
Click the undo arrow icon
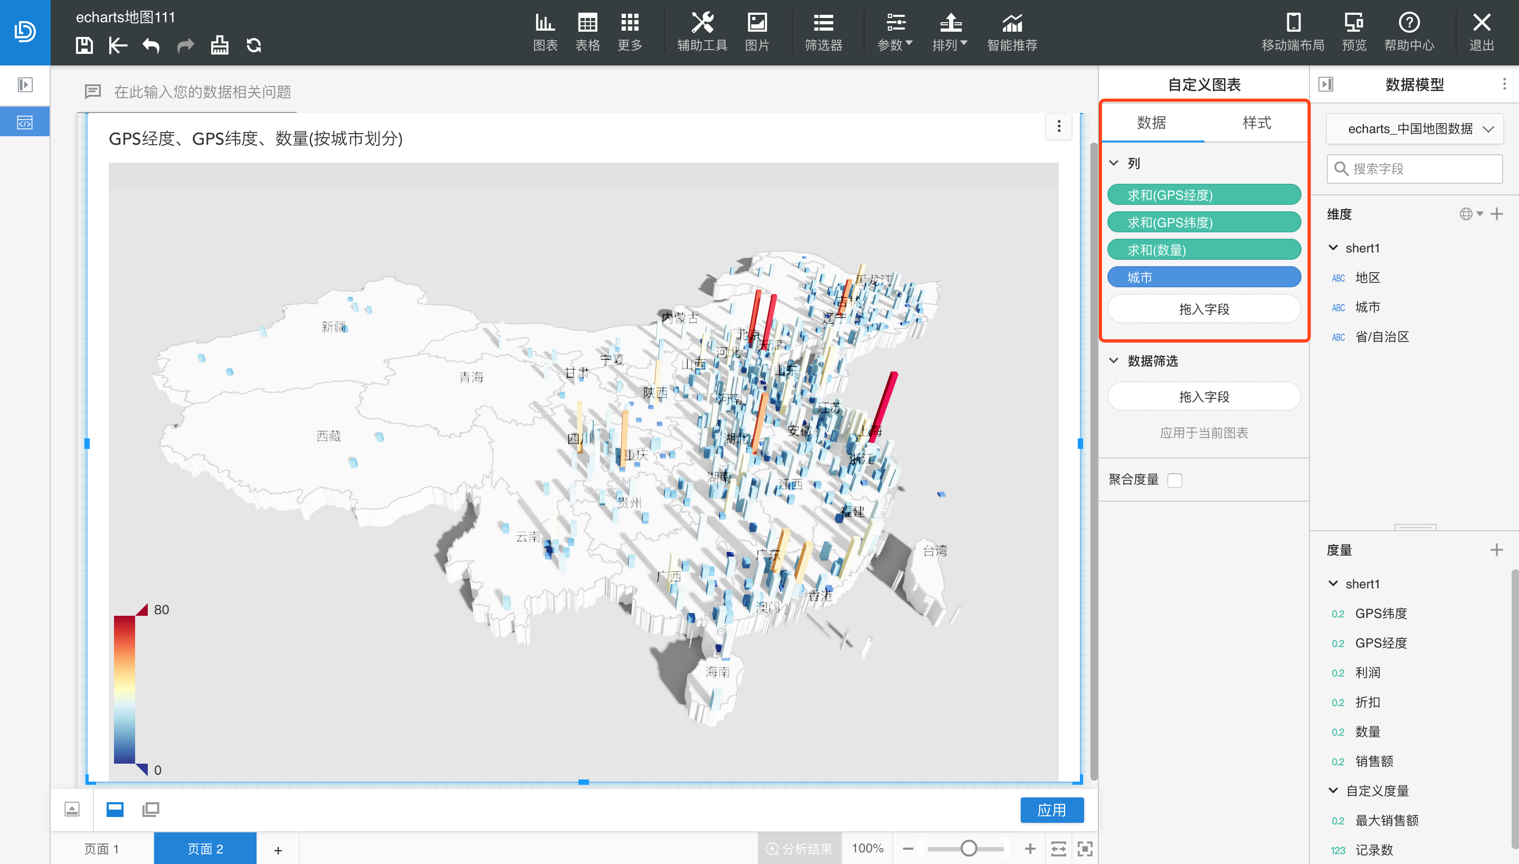151,45
